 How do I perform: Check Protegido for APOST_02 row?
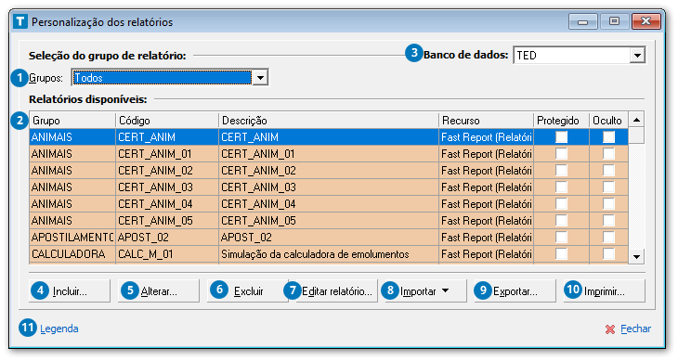pyautogui.click(x=561, y=238)
